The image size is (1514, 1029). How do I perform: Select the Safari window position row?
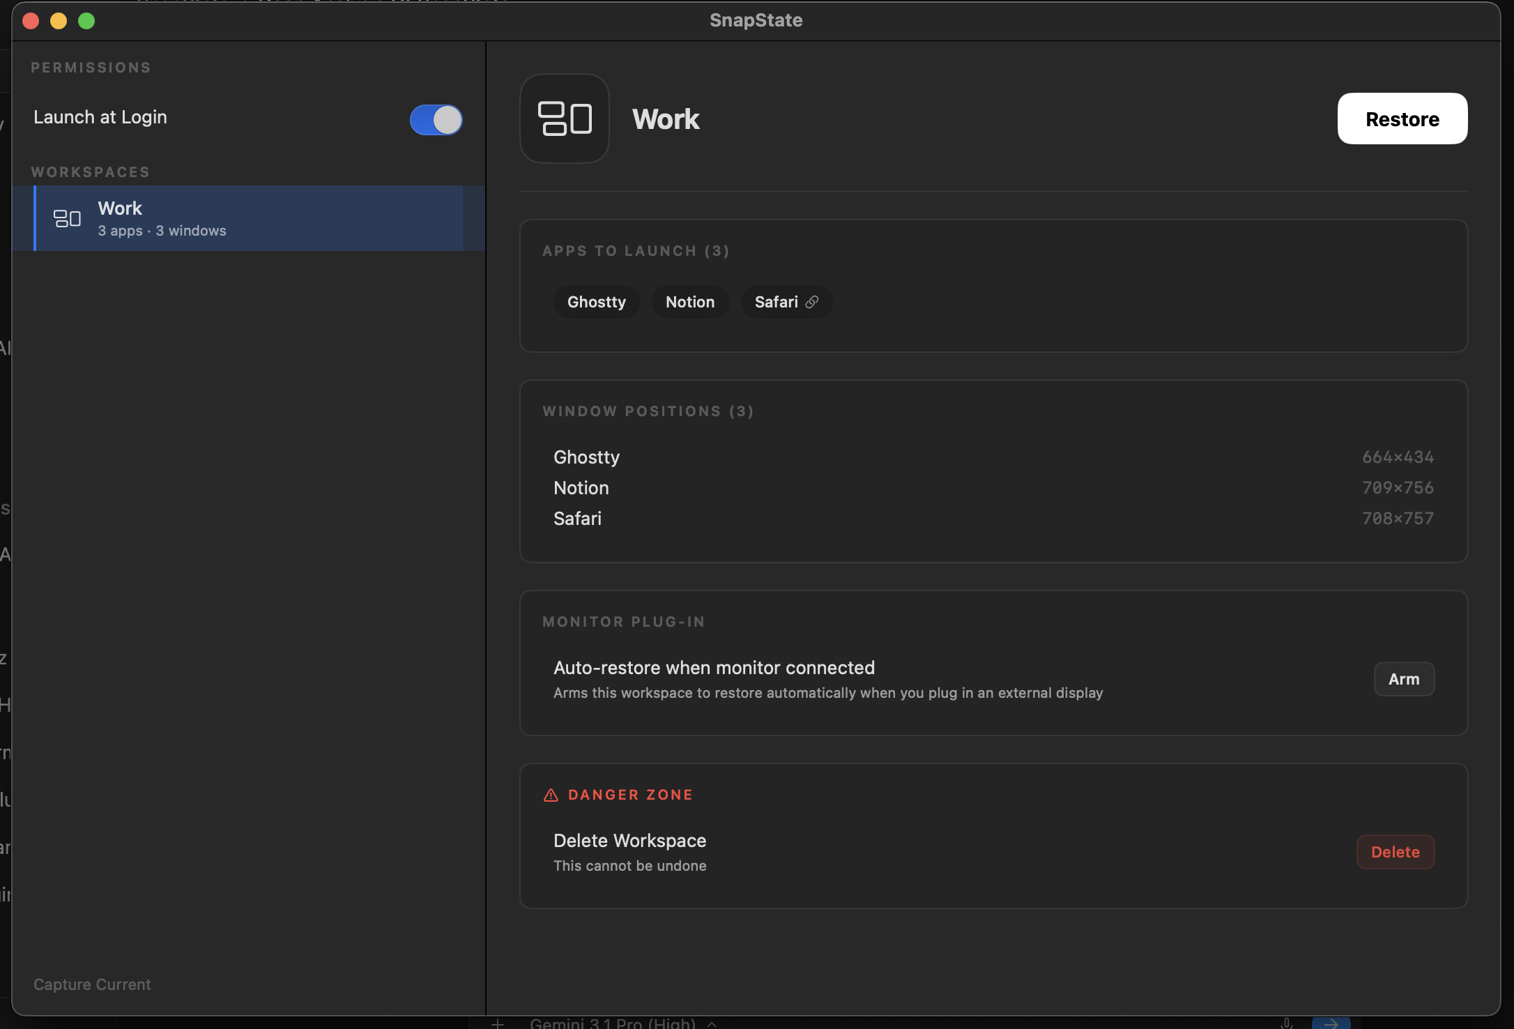pyautogui.click(x=993, y=519)
